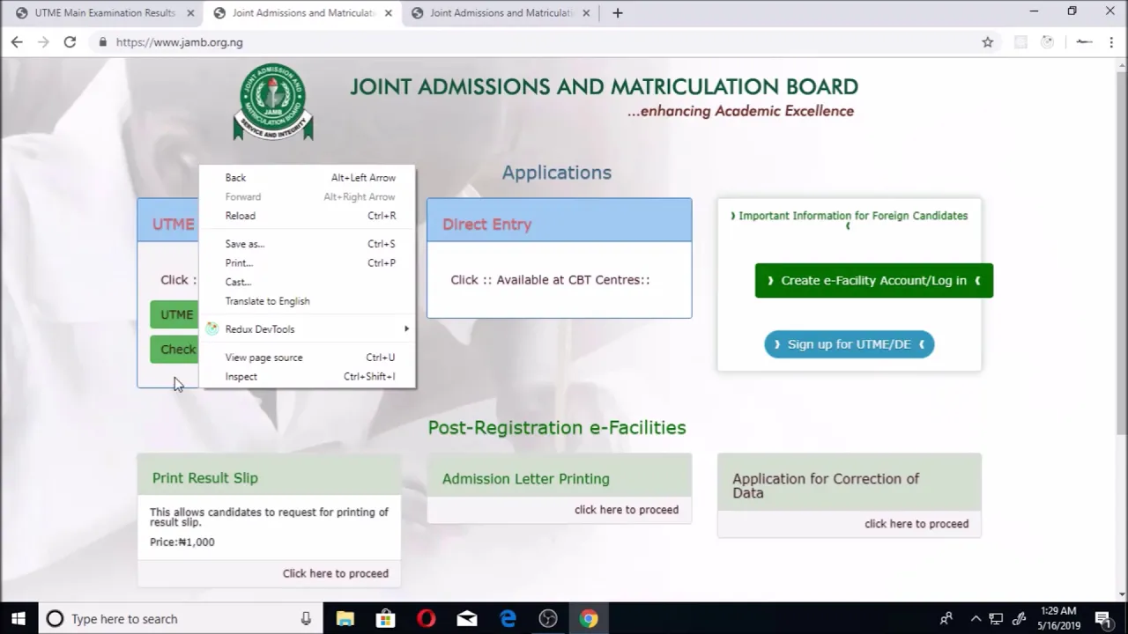Image resolution: width=1128 pixels, height=634 pixels.
Task: Click Print Result Slip 'Click here to proceed'
Action: [336, 573]
